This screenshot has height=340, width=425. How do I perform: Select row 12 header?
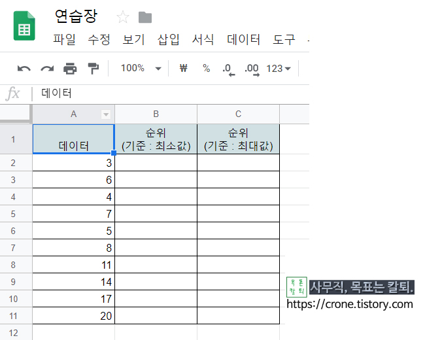click(16, 333)
